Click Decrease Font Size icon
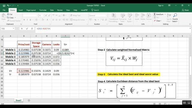Image resolution: width=192 pixels, height=108 pixels. point(49,15)
